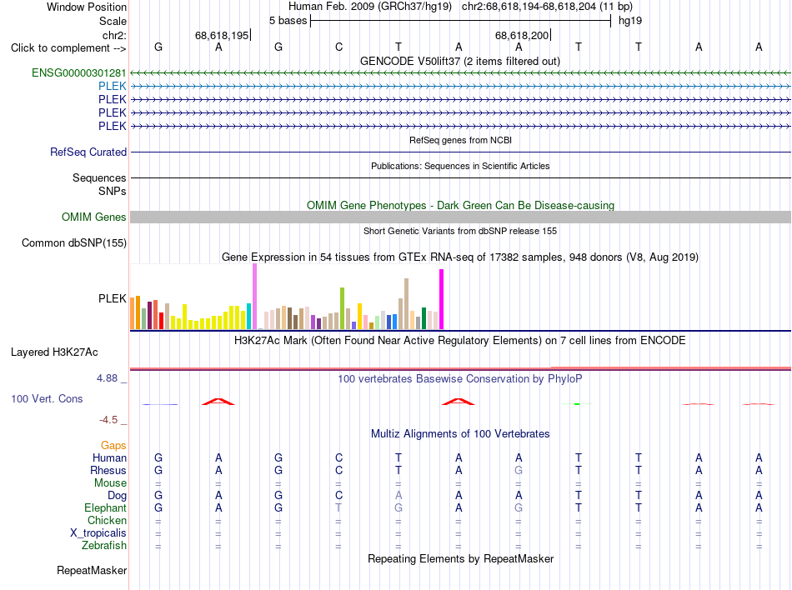Open '100 vertebrates Basewise Conservation by PhyloP' title

click(x=460, y=378)
